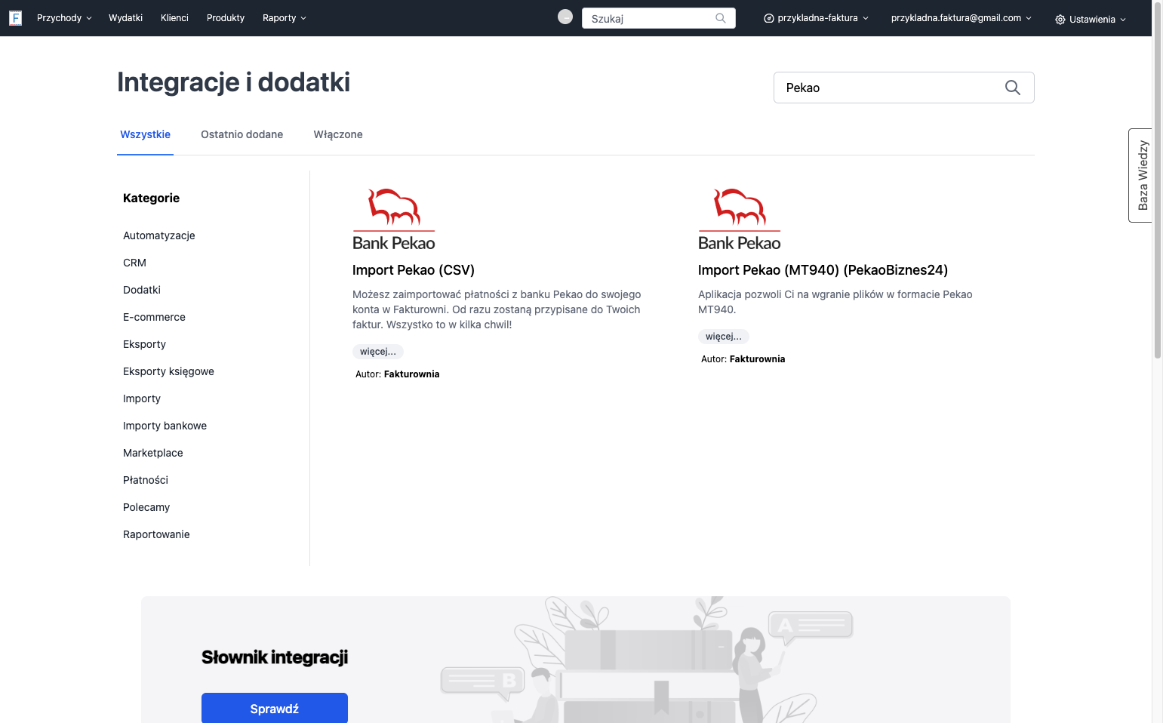The height and width of the screenshot is (723, 1163).
Task: Click the Bank Pekao logo for MT940 import
Action: [x=740, y=220]
